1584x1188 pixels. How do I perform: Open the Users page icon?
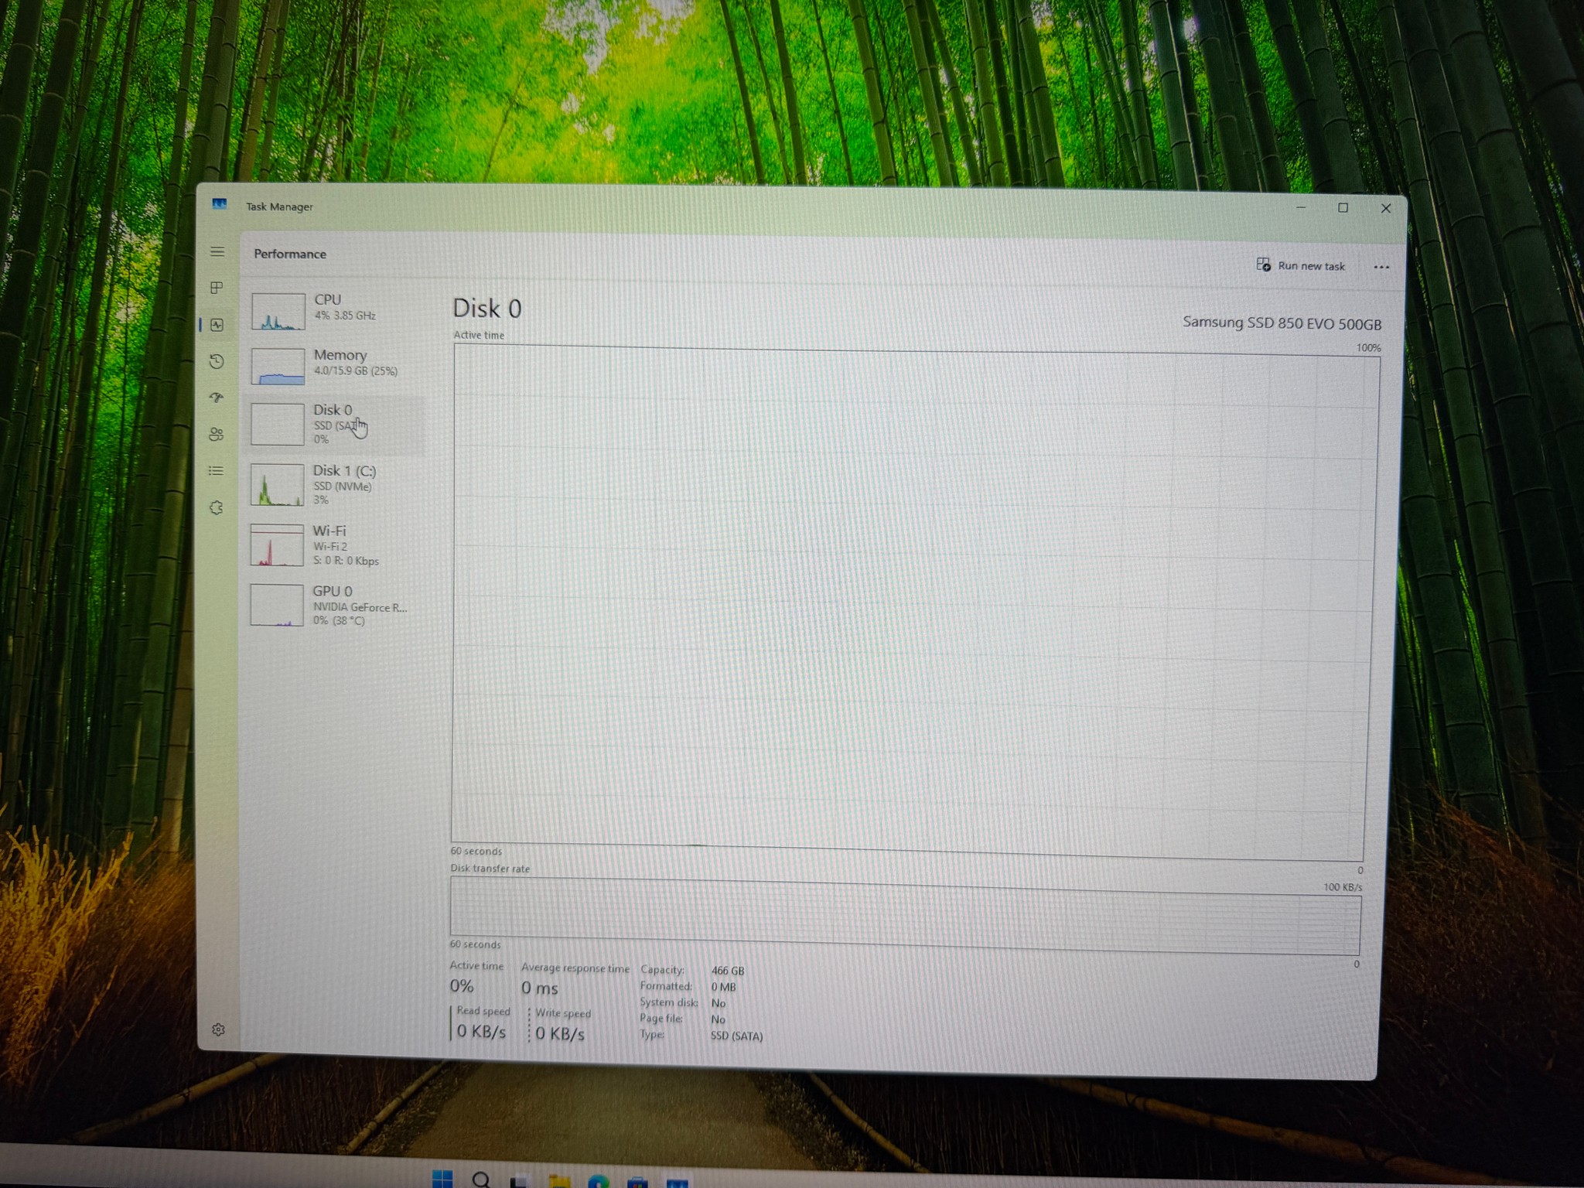217,434
